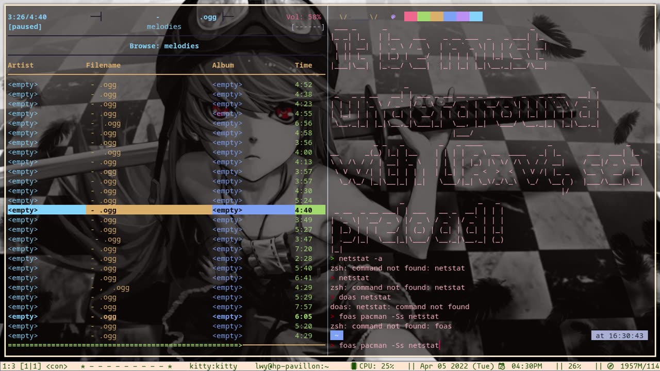Select the track lasting 4:23

[x=167, y=104]
